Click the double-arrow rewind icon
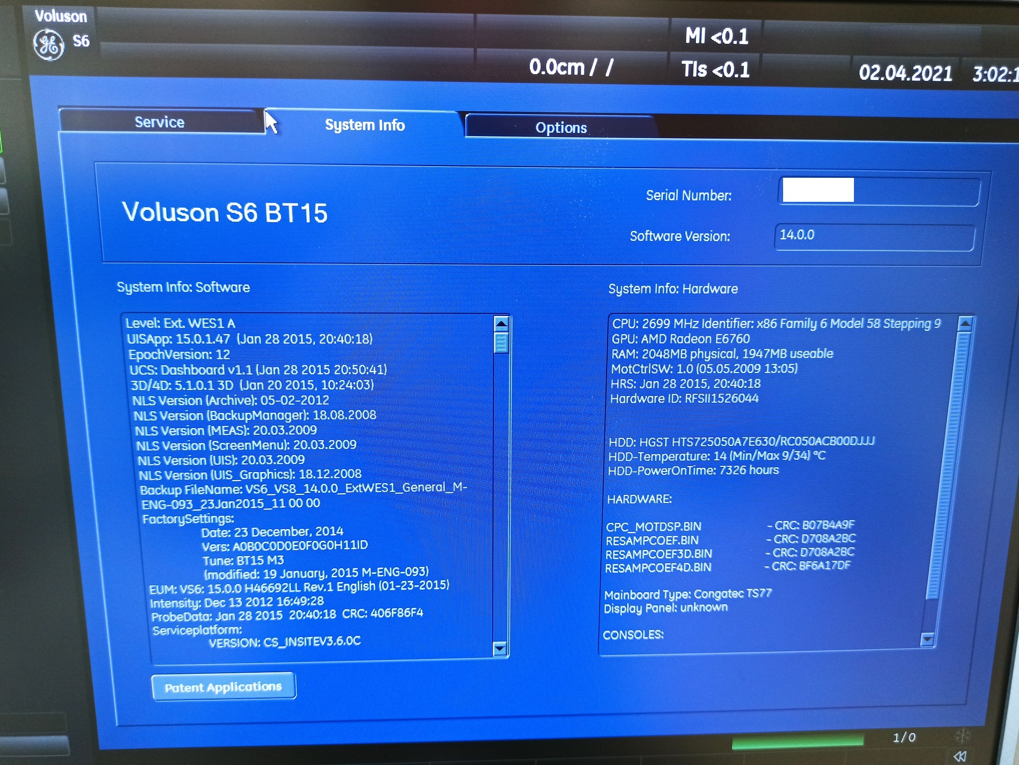Screen dimensions: 1019x765 (960, 756)
